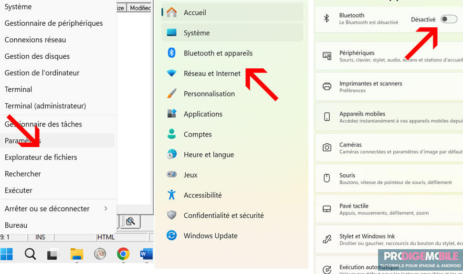Click the Modifié column header

140,8
